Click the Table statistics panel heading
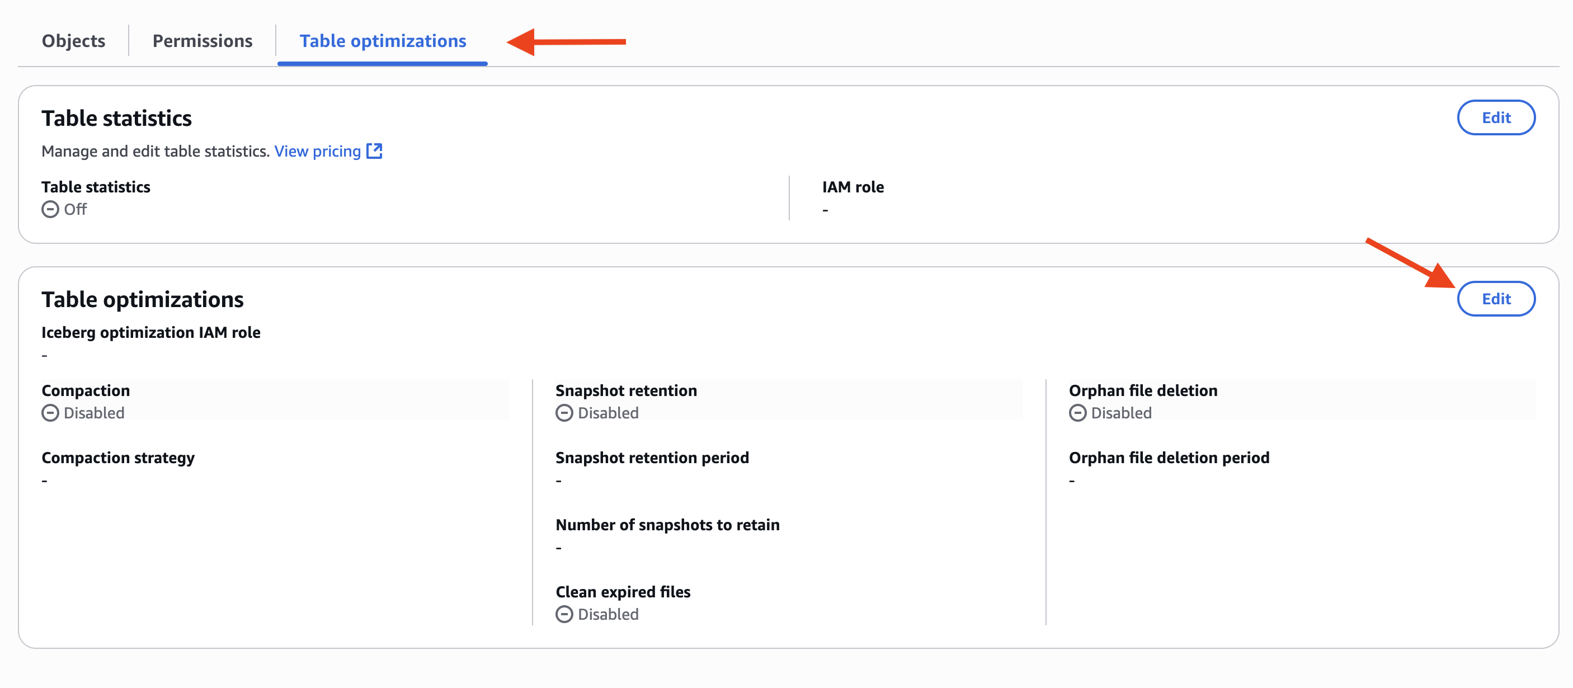The height and width of the screenshot is (688, 1573). pos(116,119)
